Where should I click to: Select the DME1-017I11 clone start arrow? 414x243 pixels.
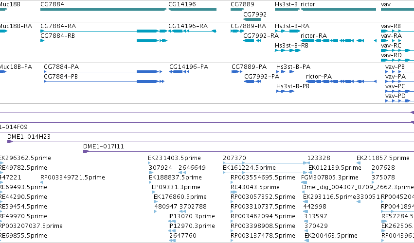point(86,151)
